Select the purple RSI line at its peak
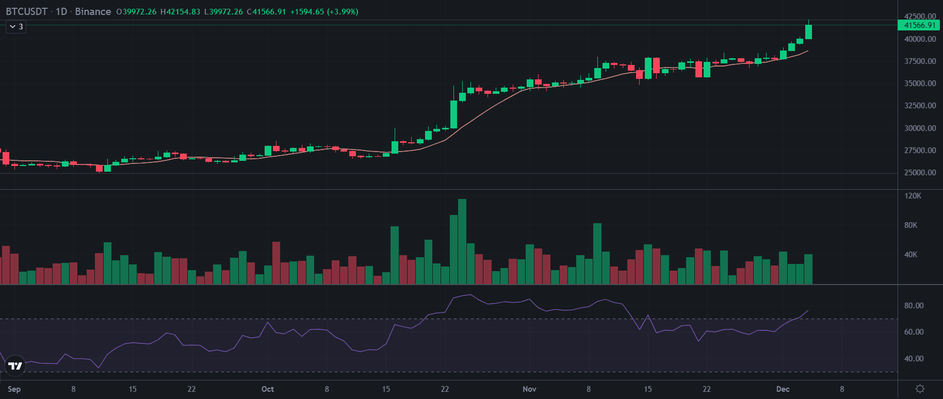Screen dimensions: 943x399 click(468, 295)
